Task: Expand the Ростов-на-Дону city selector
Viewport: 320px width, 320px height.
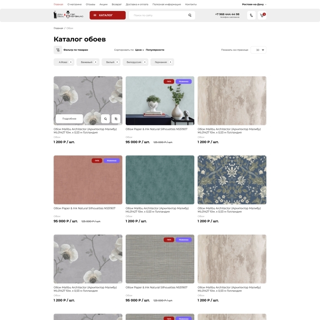Action: pos(254,4)
